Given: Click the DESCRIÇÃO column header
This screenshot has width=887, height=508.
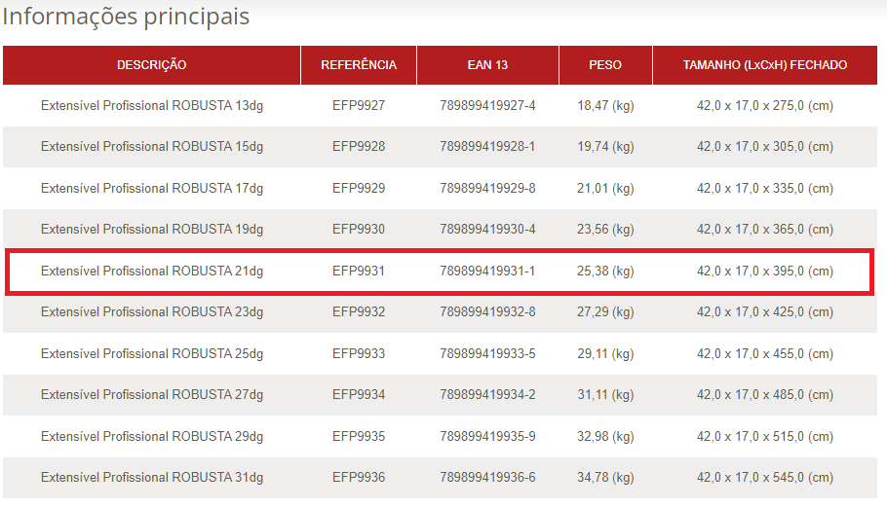Looking at the screenshot, I should coord(152,65).
